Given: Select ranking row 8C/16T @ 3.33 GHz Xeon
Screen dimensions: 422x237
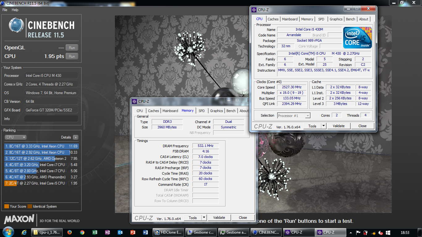Looking at the screenshot, I should (41, 146).
